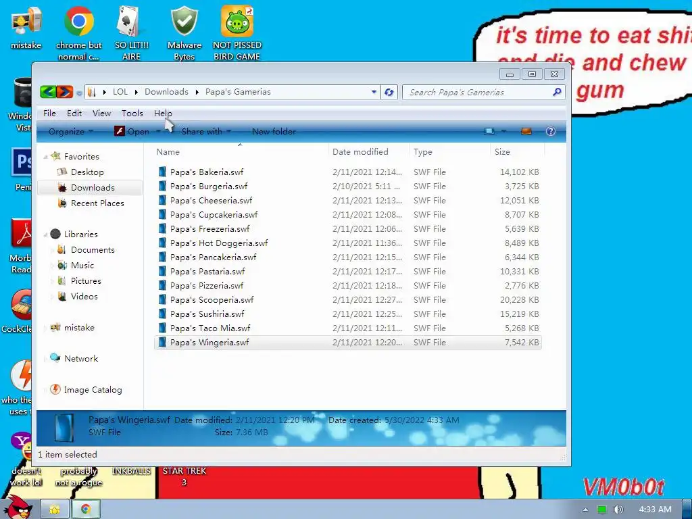Select Papa's Burgeria.swf file

click(209, 187)
